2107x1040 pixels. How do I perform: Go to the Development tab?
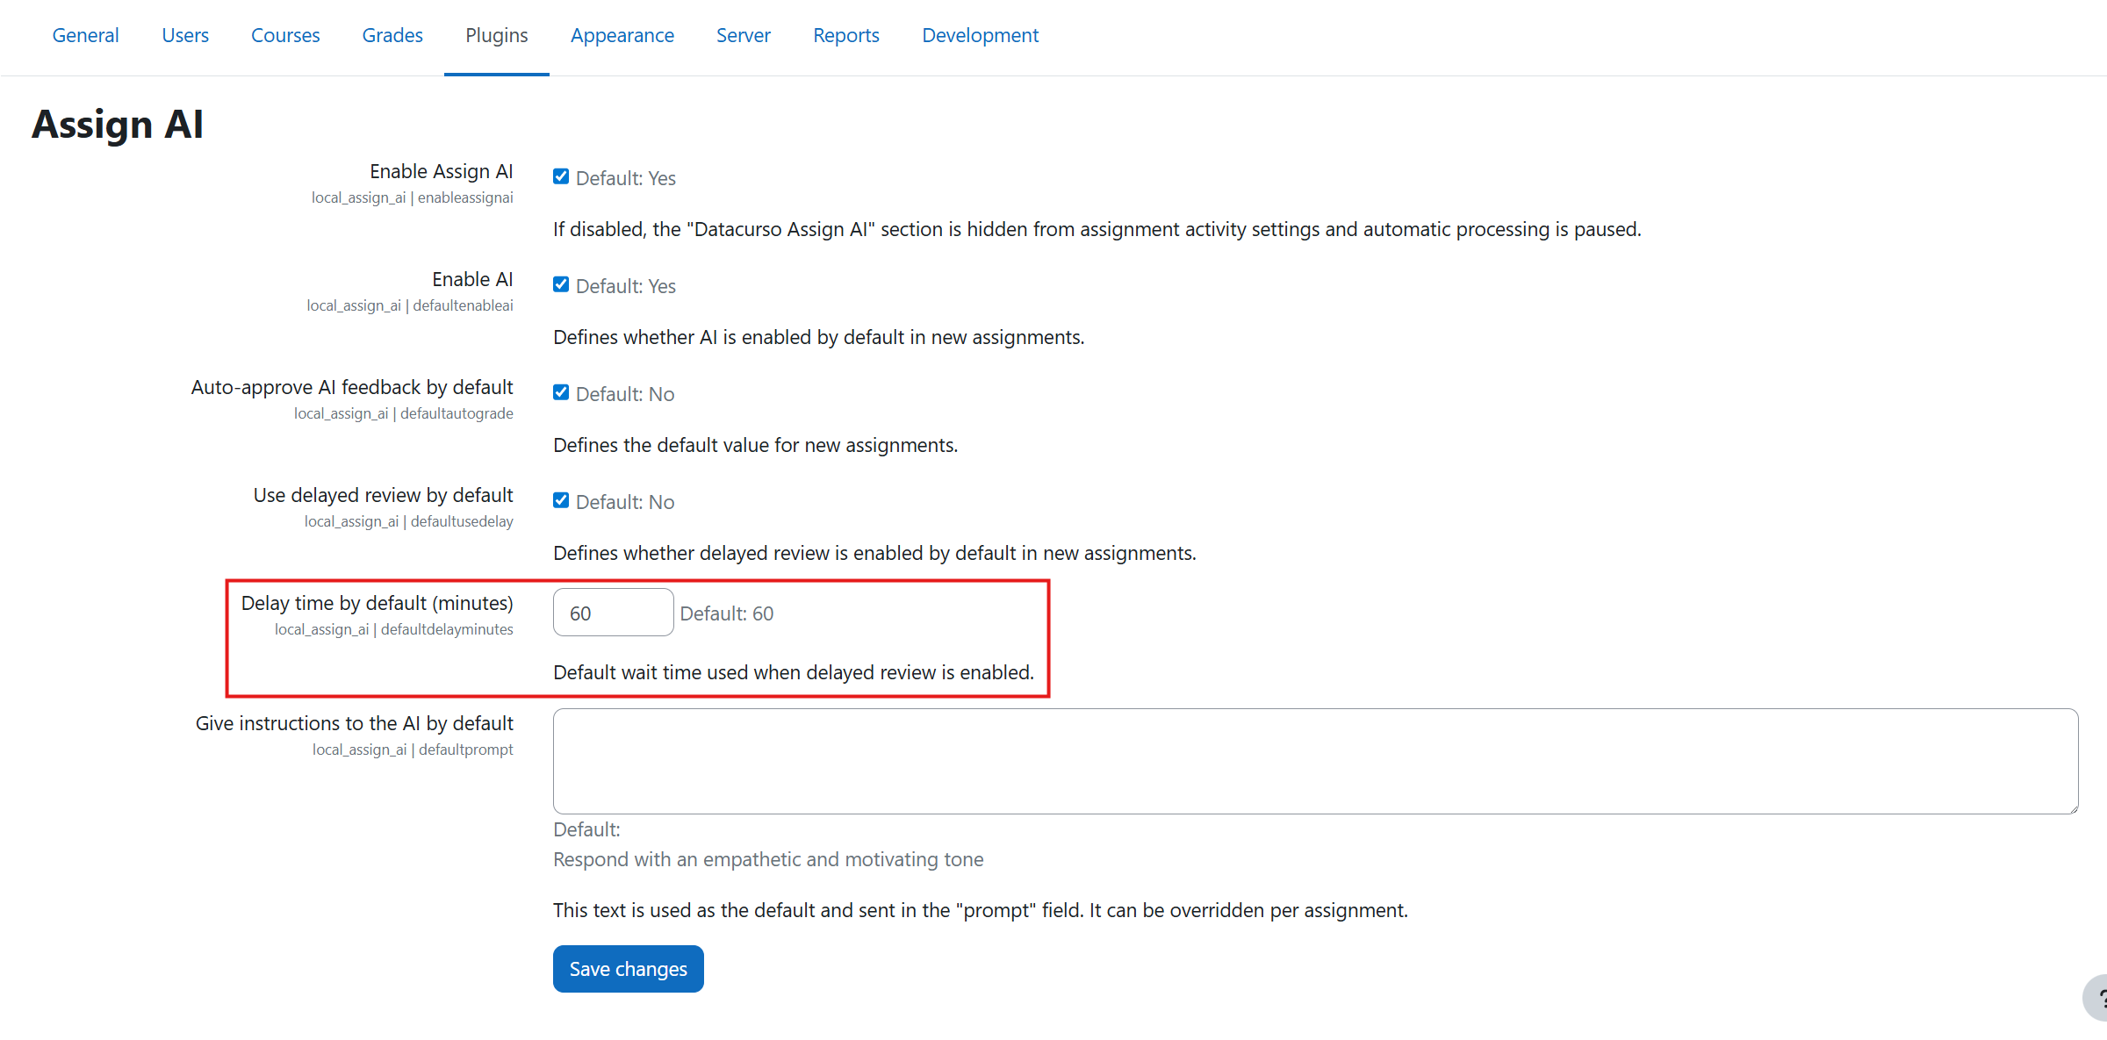pos(981,35)
